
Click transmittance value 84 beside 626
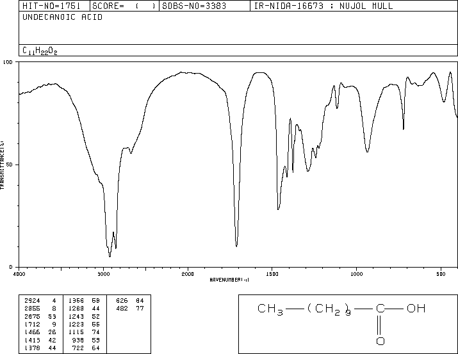point(140,301)
